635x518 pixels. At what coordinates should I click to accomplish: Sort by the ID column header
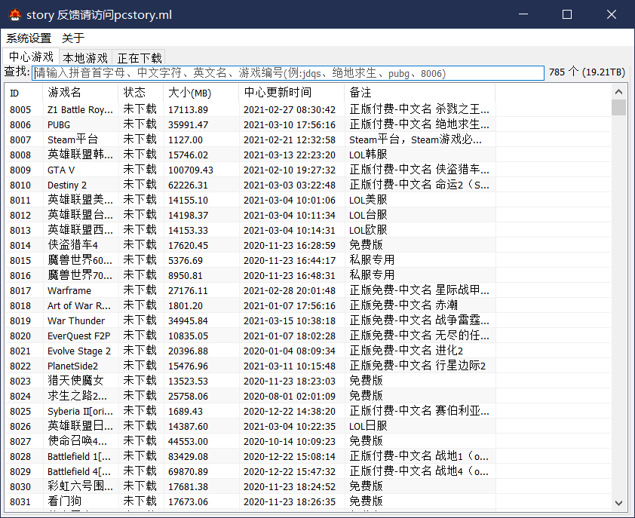pos(23,93)
